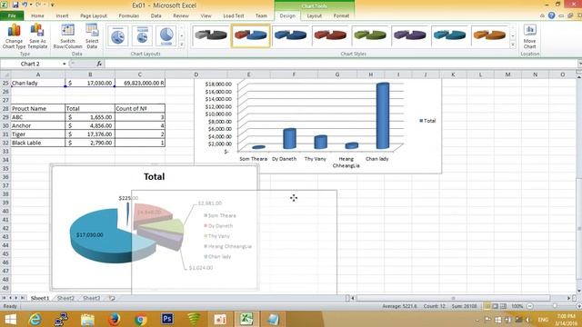Screen dimensions: 582x327
Task: Switch to the Home tab
Action: tap(37, 16)
